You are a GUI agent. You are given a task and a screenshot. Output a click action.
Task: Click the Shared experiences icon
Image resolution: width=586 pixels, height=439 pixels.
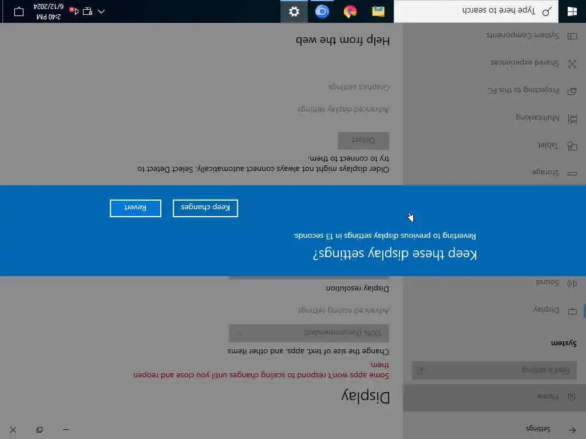coord(572,64)
